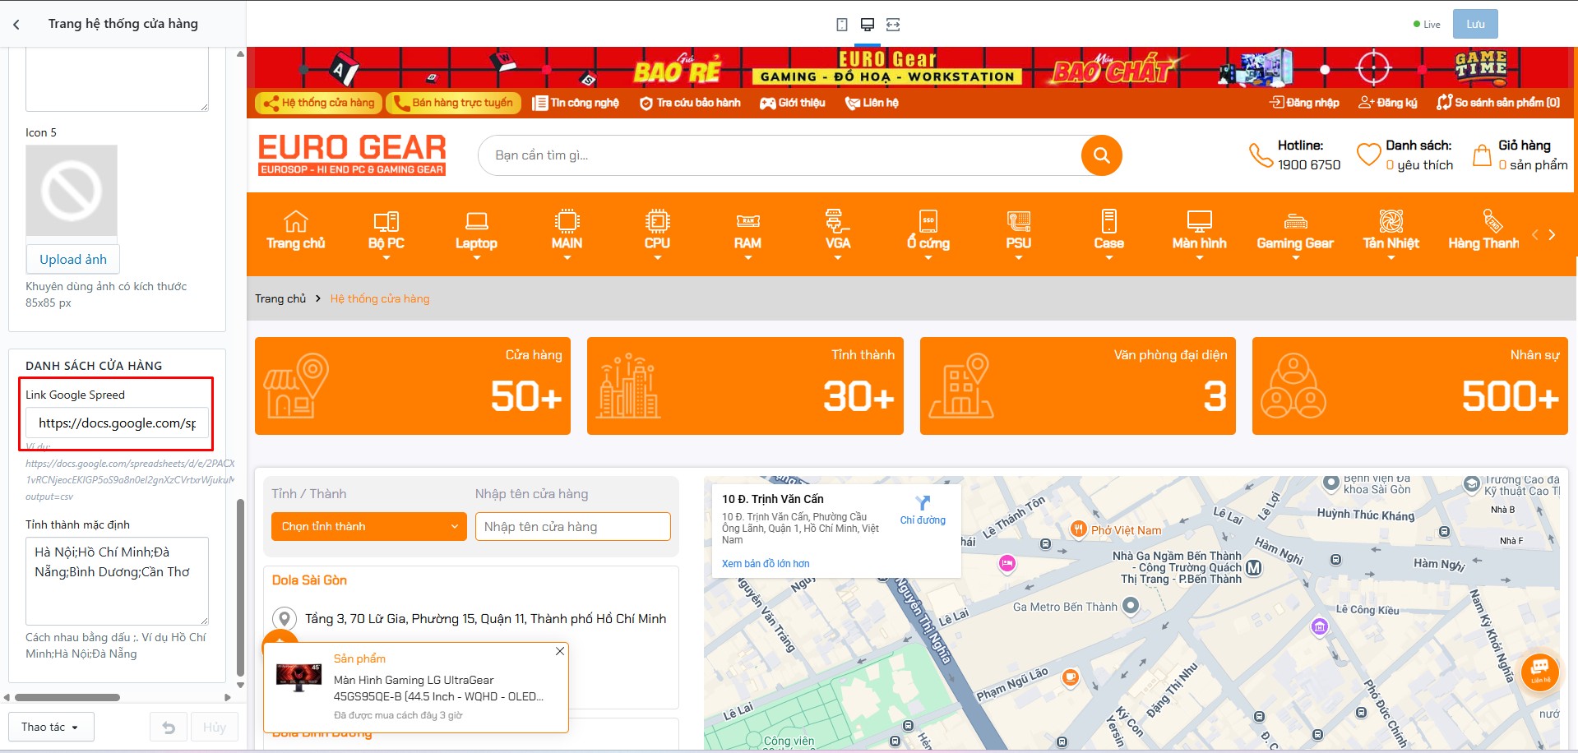Click the sidebar vertical scrollbar thumb
This screenshot has width=1578, height=753.
click(240, 588)
